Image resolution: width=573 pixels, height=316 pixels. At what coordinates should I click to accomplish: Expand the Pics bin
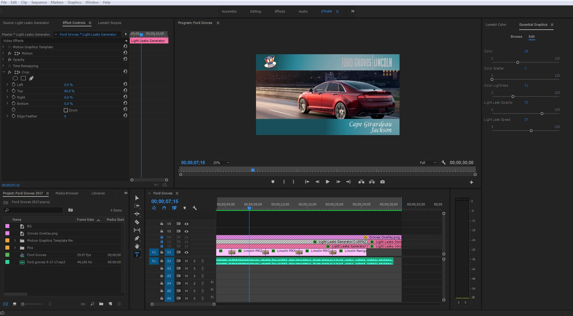[15, 247]
